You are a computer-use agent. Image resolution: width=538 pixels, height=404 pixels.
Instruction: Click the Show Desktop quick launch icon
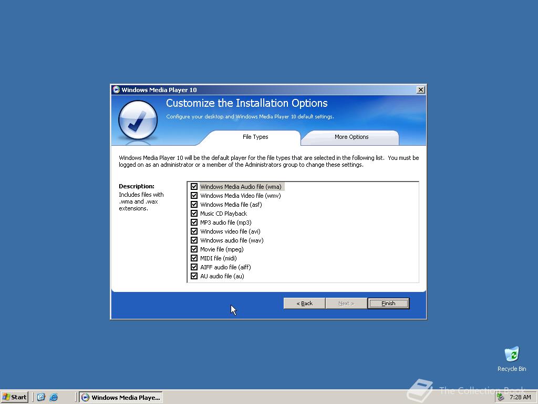tap(41, 397)
